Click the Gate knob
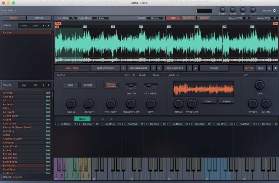This screenshot has width=279, height=183. pos(151,104)
